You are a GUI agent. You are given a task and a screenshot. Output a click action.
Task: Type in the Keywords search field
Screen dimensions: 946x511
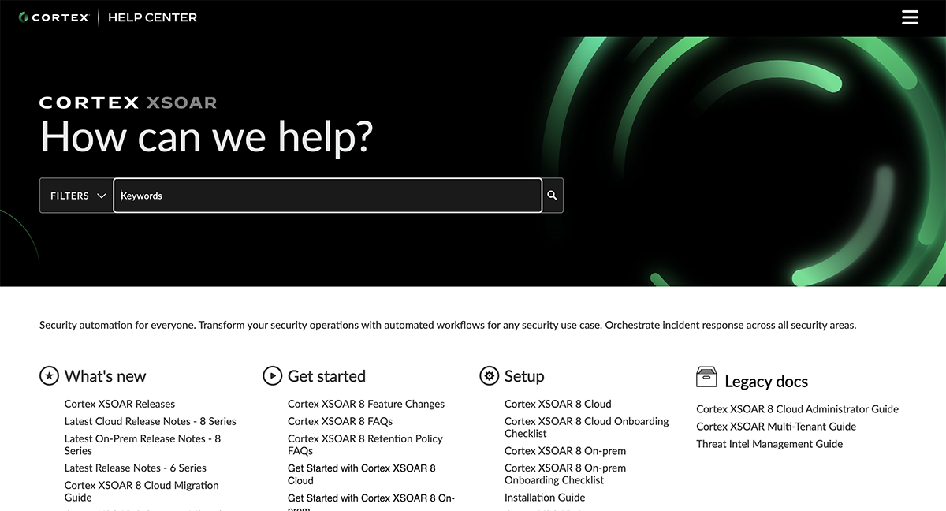[327, 196]
